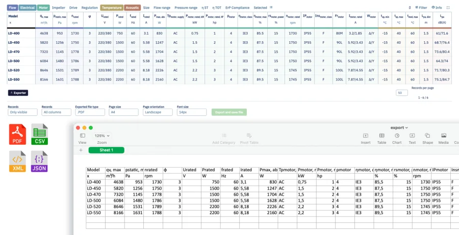Screen dimensions: 459x235
Task: Open the Page size A4 dropdown
Action: pyautogui.click(x=123, y=112)
